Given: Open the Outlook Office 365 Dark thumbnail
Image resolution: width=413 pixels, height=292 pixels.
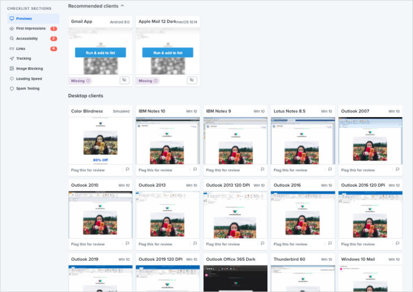Looking at the screenshot, I should pyautogui.click(x=236, y=279).
